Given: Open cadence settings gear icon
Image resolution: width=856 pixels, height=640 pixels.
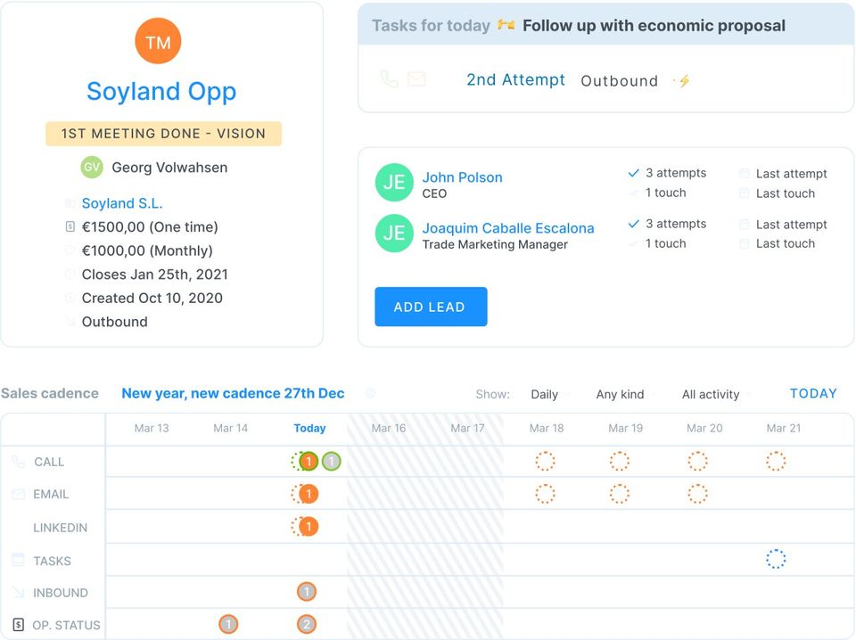Looking at the screenshot, I should point(371,394).
